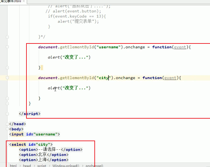Click the <select id="city"> tag
The width and height of the screenshot is (210, 167).
pos(31,144)
